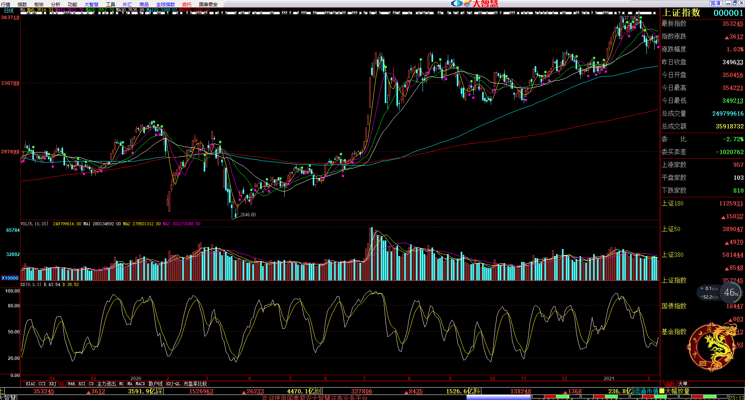Click the 46% network speed circle widget
The image size is (745, 400).
pyautogui.click(x=731, y=293)
